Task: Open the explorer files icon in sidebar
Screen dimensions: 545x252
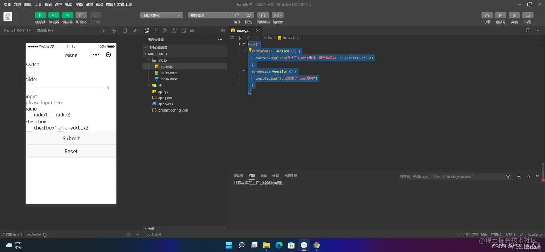Action: pyautogui.click(x=147, y=31)
